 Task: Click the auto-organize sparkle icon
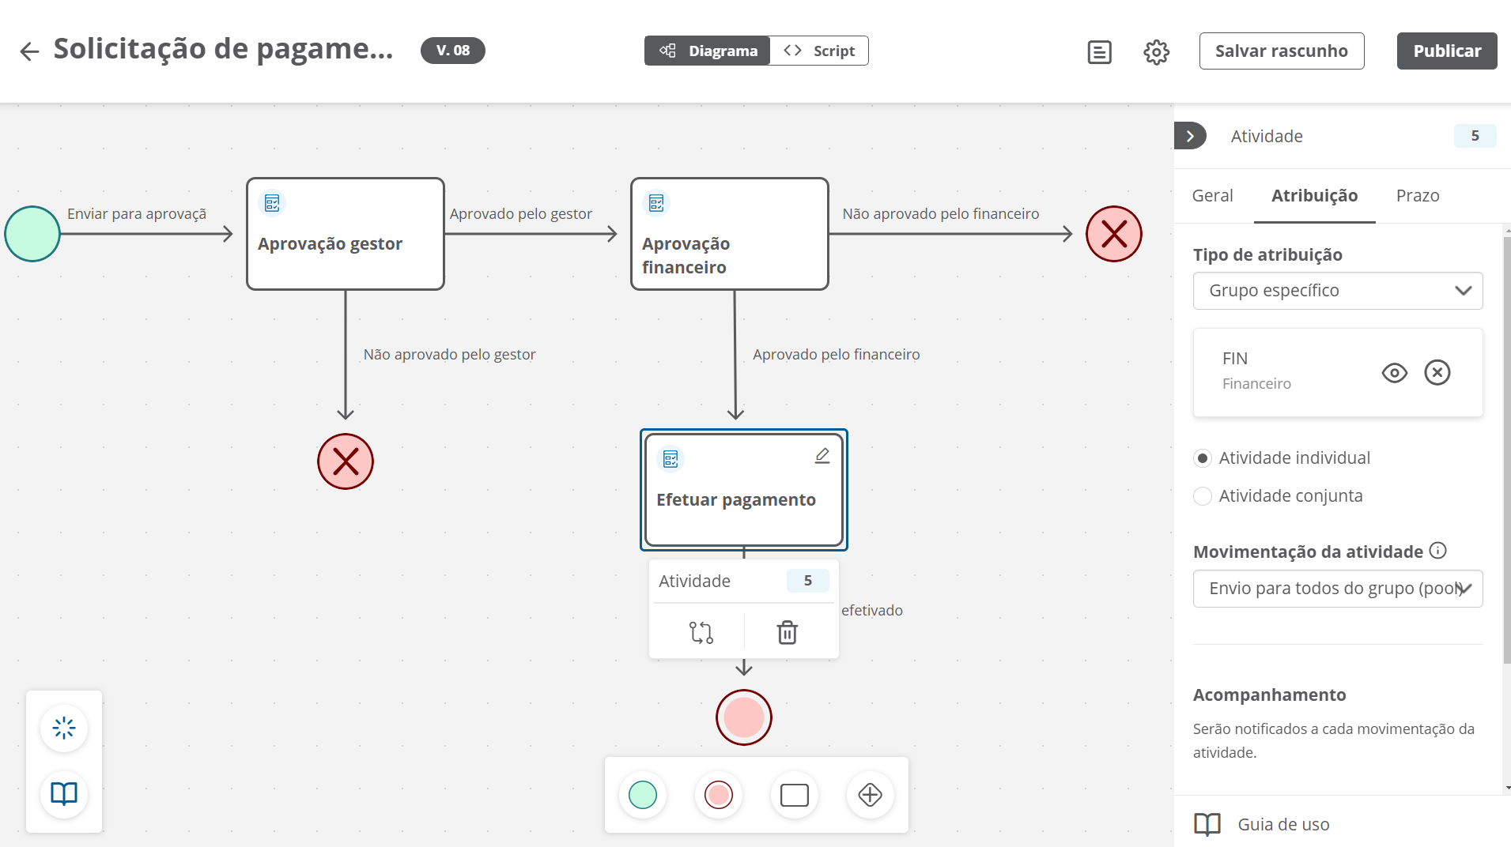tap(64, 728)
